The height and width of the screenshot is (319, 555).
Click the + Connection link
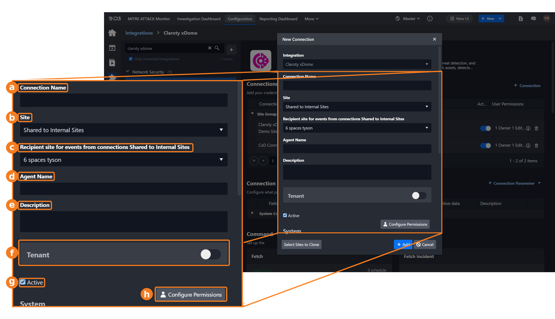click(527, 86)
